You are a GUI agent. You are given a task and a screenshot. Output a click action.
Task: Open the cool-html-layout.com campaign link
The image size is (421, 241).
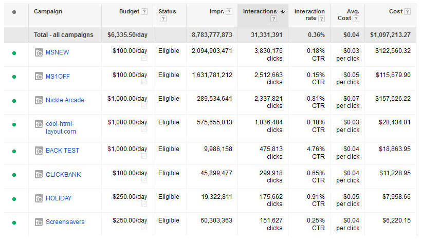61,127
